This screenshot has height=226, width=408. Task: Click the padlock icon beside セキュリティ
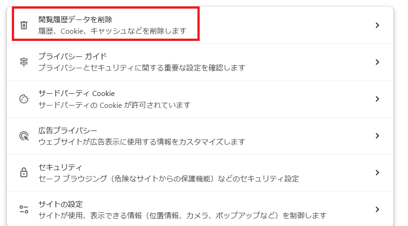tap(24, 172)
